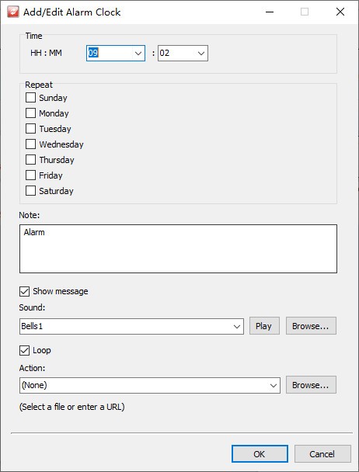Tick the Tuesday checkbox

point(30,129)
